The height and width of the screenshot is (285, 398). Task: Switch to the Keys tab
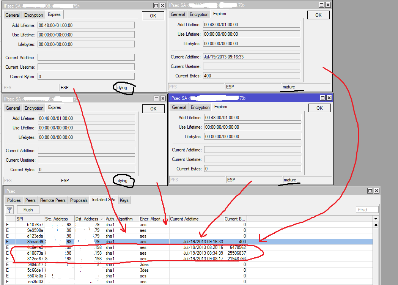click(124, 200)
